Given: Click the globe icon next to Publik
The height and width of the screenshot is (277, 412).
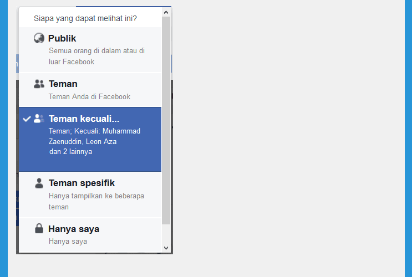Looking at the screenshot, I should (39, 38).
